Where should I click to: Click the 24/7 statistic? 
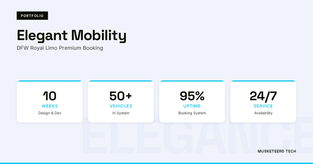(263, 96)
